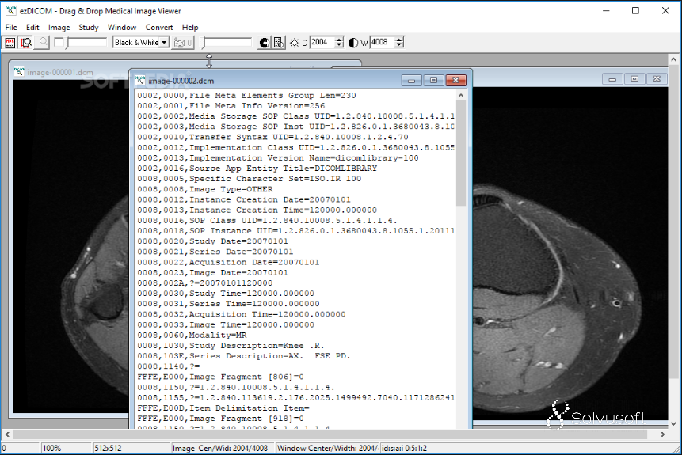This screenshot has width=682, height=455.
Task: Click the Source App Entity Title=DICOMLIBRARY line
Action: [x=257, y=169]
